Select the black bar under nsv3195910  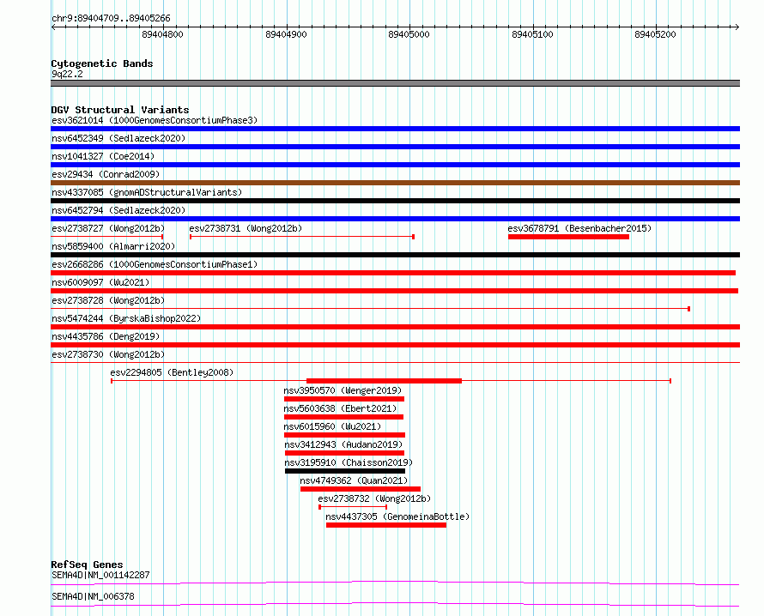pos(345,471)
